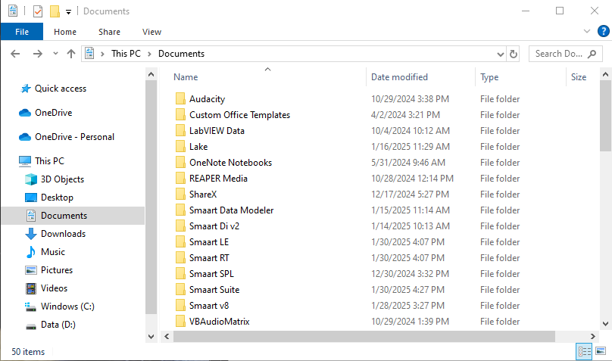This screenshot has width=612, height=361.
Task: Open the Customize Quick Access Toolbar dropdown
Action: click(68, 11)
